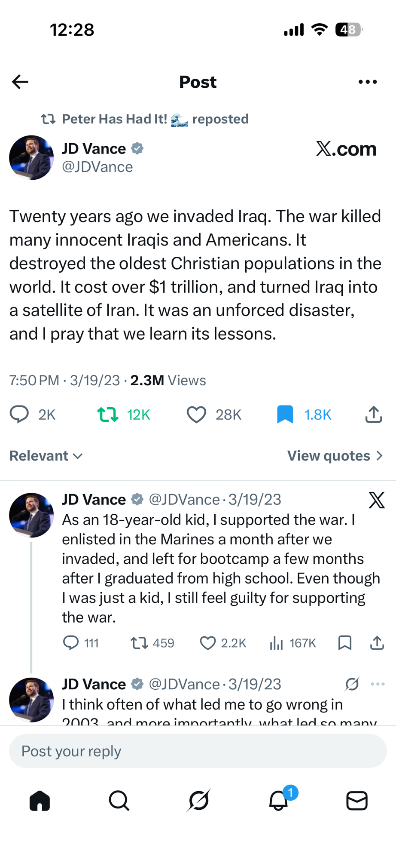This screenshot has width=396, height=860.
Task: Open View quotes chevron link
Action: coord(335,456)
